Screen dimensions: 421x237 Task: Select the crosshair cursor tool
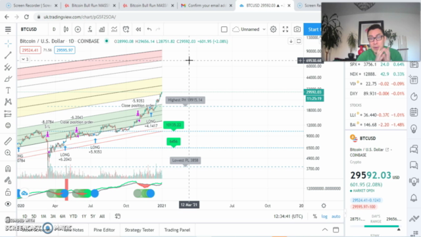point(8,43)
